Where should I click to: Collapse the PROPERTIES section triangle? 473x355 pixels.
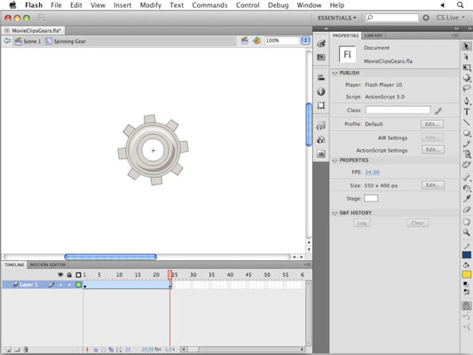point(335,161)
